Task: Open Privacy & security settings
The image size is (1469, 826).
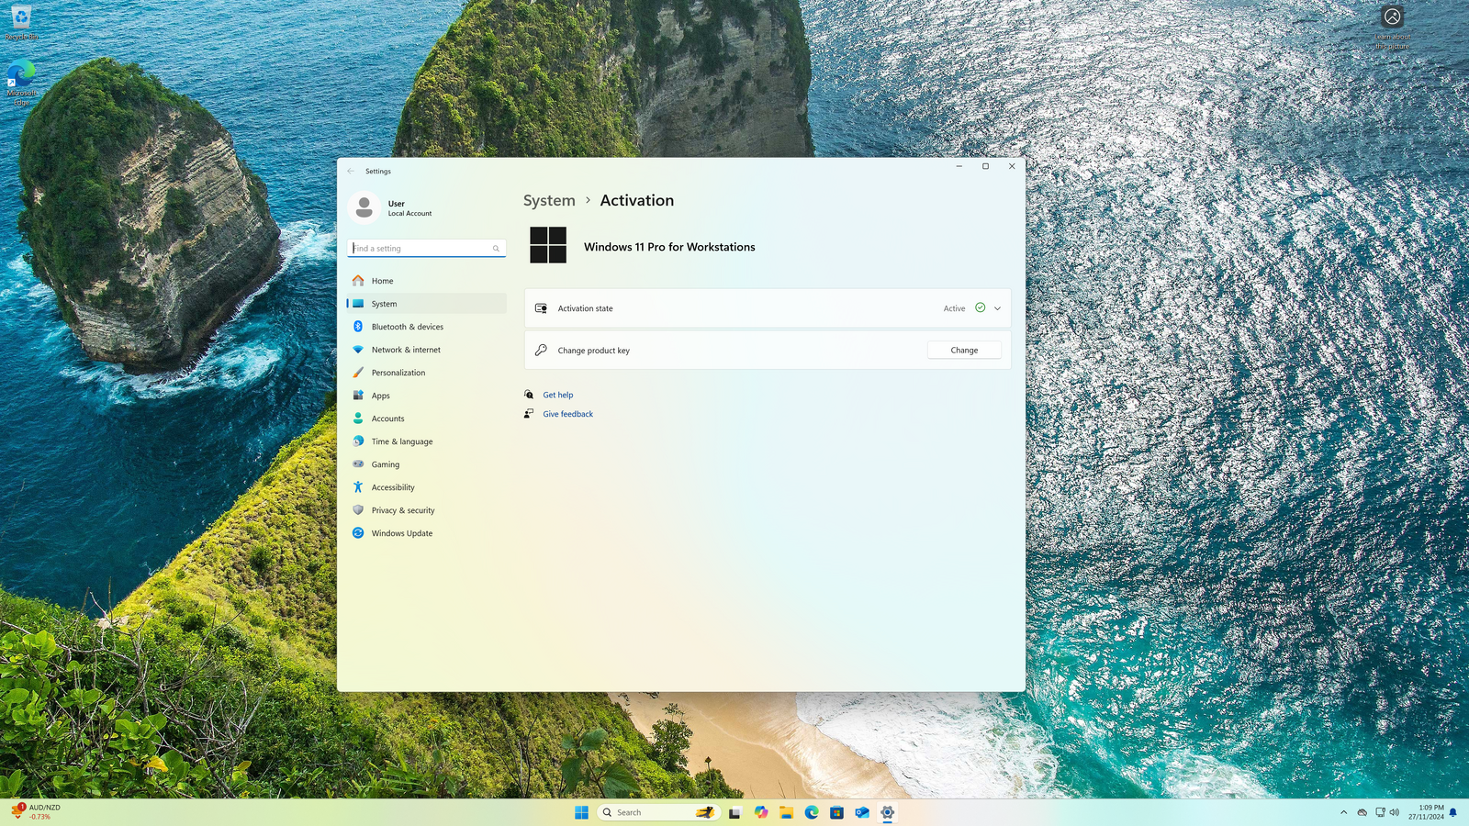Action: click(x=427, y=510)
